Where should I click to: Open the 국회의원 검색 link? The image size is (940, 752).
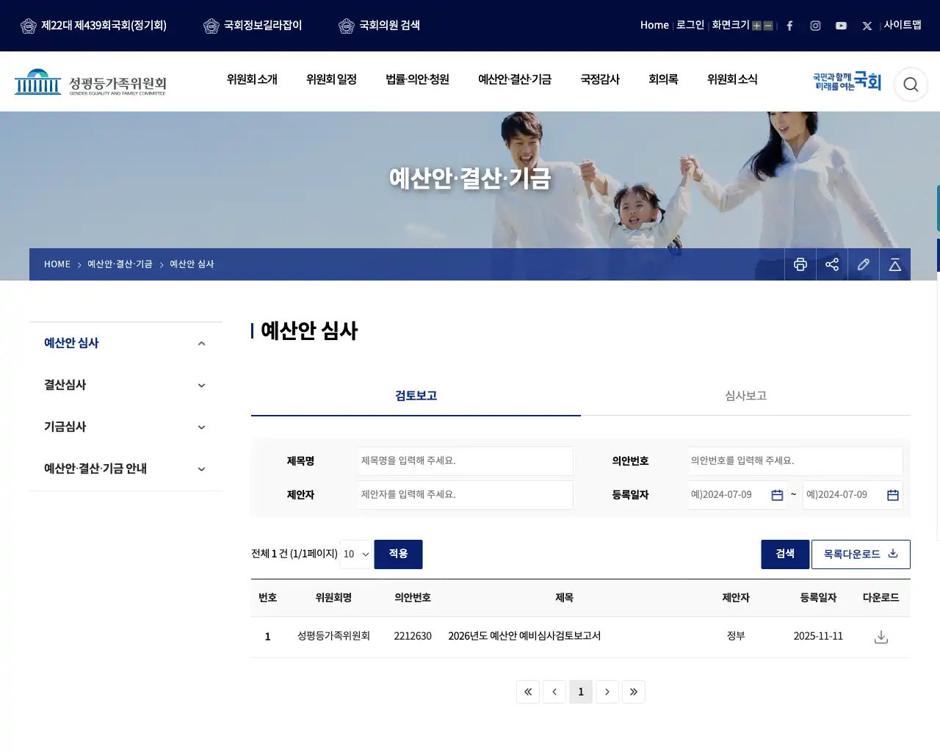(380, 26)
